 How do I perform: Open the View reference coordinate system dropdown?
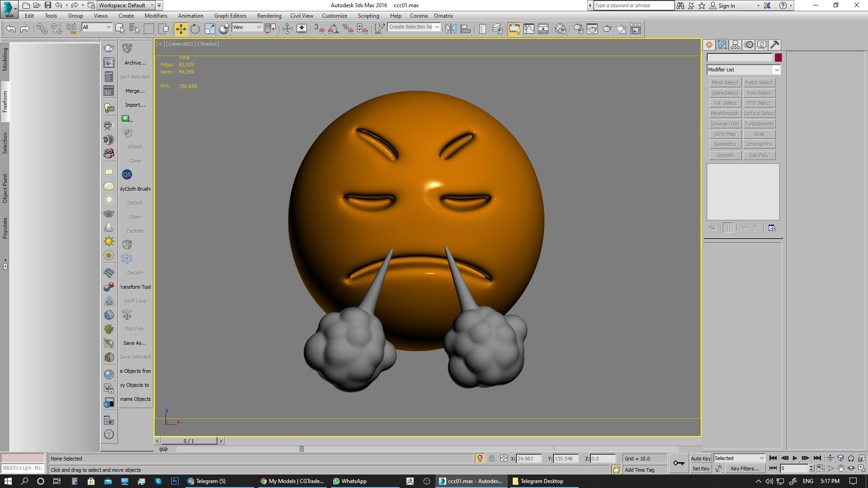247,28
